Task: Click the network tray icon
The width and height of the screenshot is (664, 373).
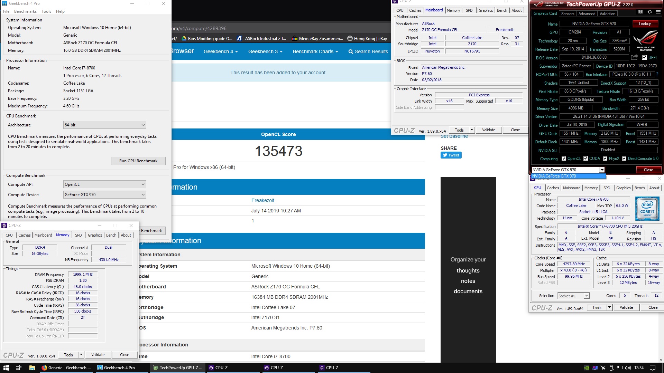Action: coord(620,368)
